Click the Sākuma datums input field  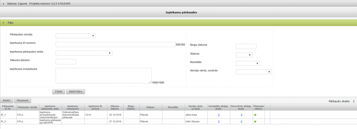pyautogui.click(x=66, y=62)
